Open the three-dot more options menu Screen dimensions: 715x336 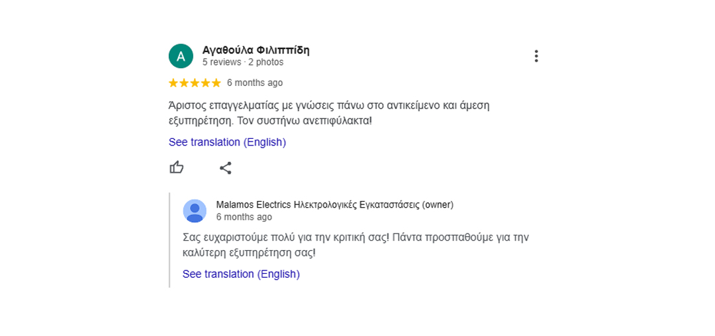[536, 56]
